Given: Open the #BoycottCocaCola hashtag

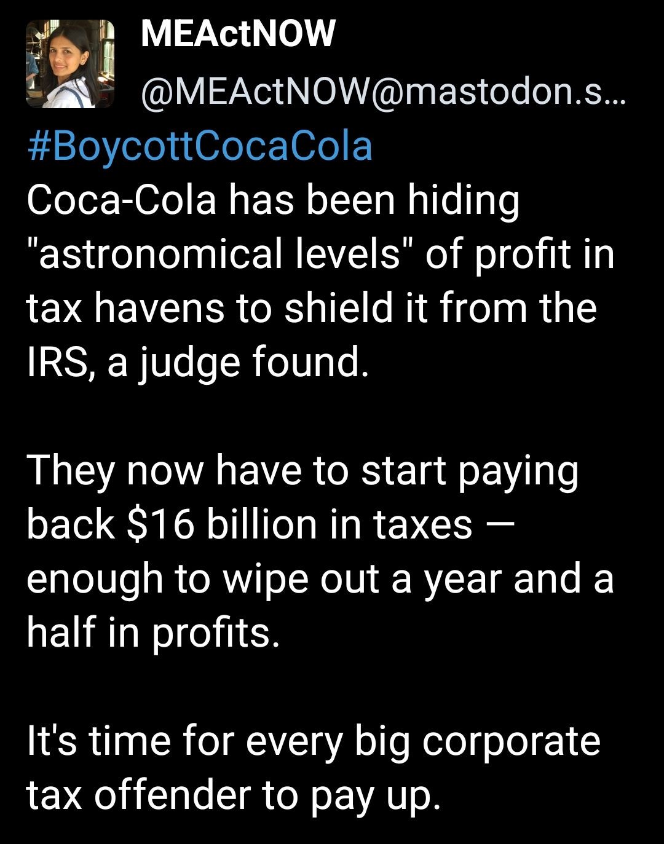Looking at the screenshot, I should coord(200,148).
